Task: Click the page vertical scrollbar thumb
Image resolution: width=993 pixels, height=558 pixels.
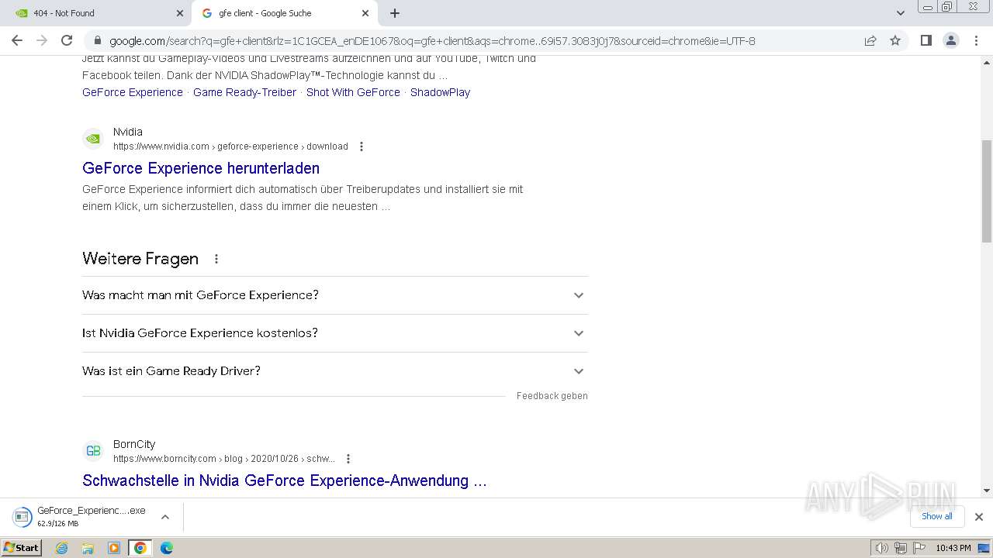Action: pyautogui.click(x=987, y=191)
